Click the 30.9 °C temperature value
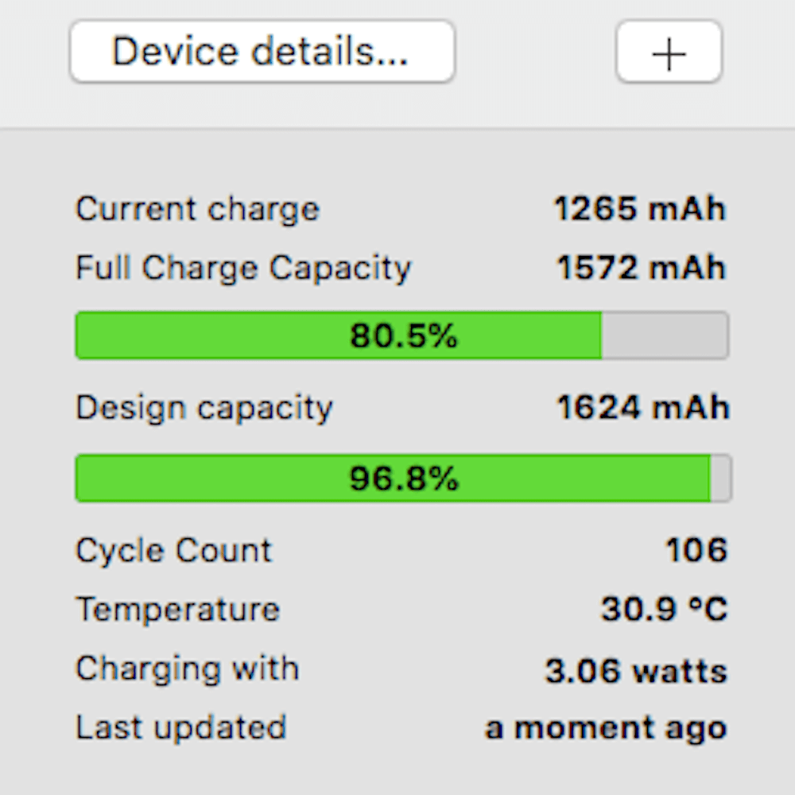The width and height of the screenshot is (795, 795). (x=664, y=610)
